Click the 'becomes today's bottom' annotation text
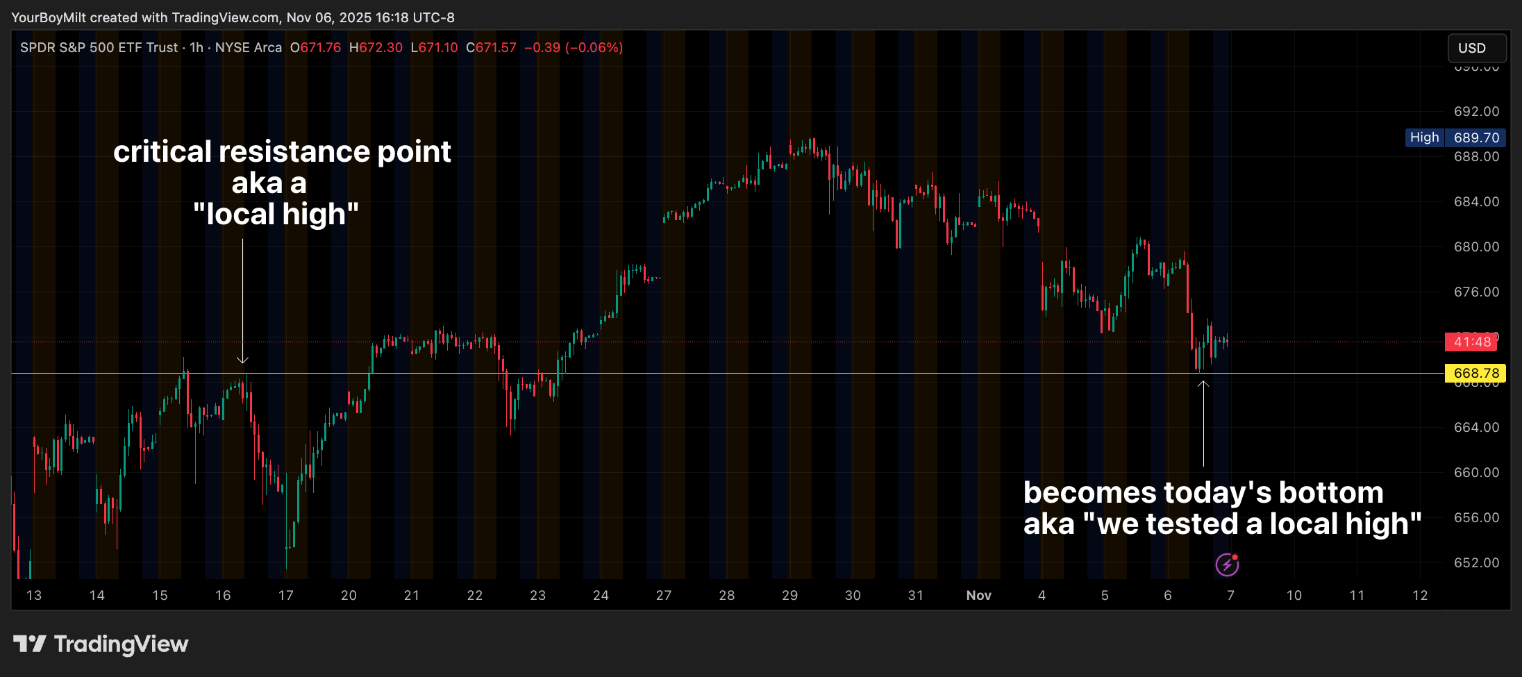The height and width of the screenshot is (677, 1522). [1203, 492]
